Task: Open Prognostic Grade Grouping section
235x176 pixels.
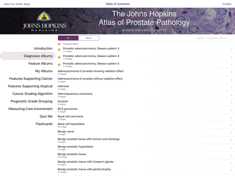Action: 32,101
